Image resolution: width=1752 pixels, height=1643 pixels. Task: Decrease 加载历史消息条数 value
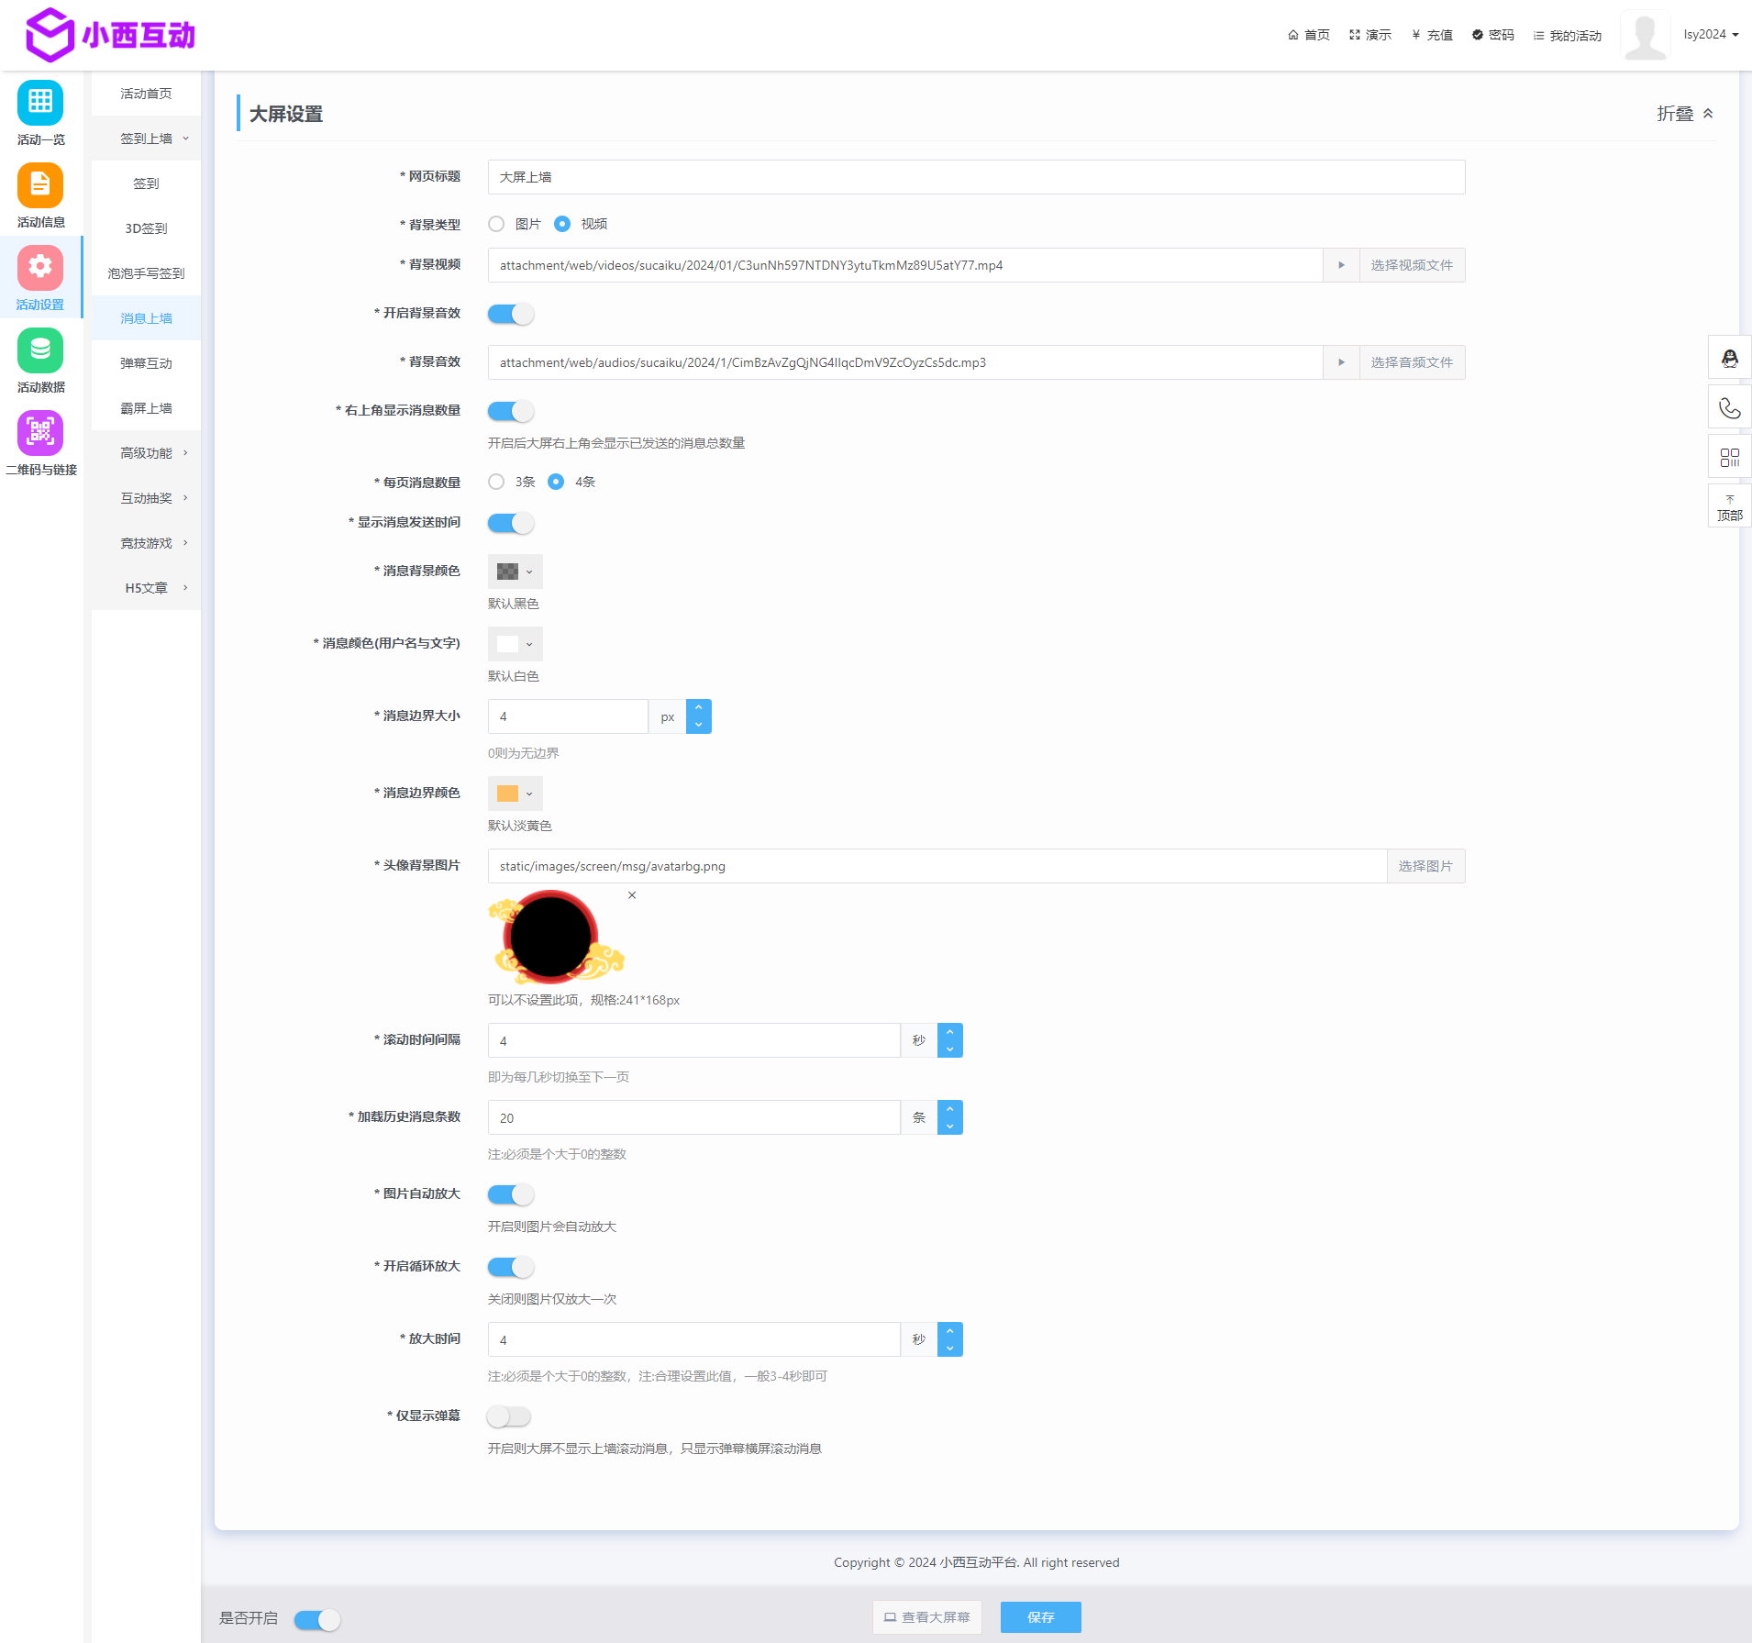tap(950, 1126)
